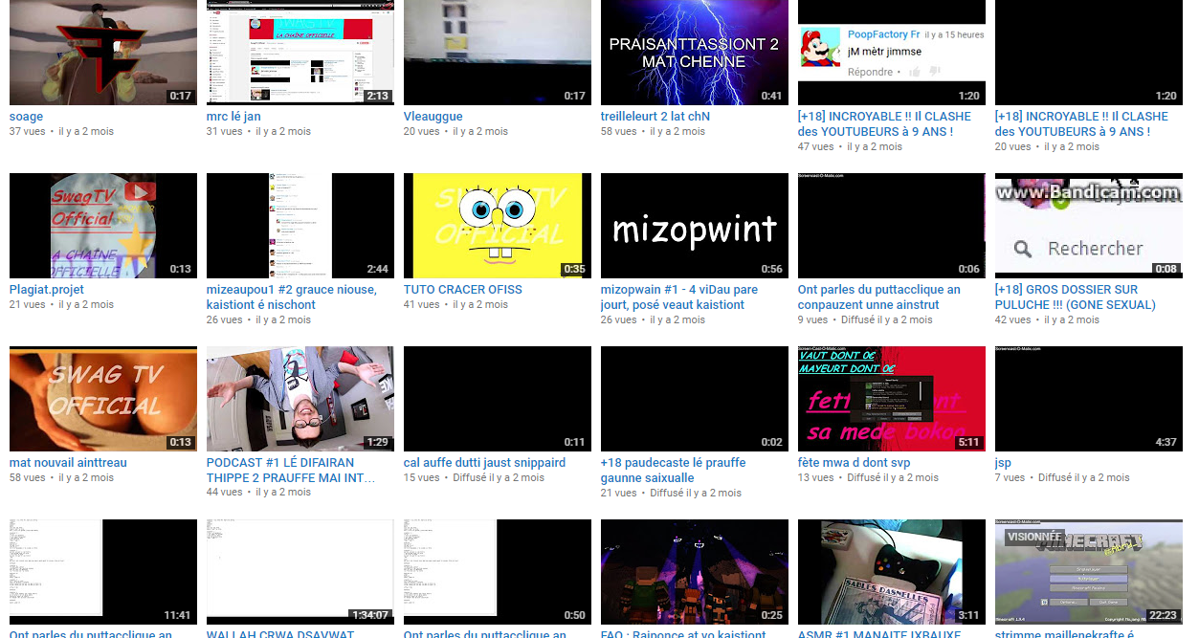Play the Xbox controller ASMR thumbnail
The width and height of the screenshot is (1199, 638).
pyautogui.click(x=891, y=572)
